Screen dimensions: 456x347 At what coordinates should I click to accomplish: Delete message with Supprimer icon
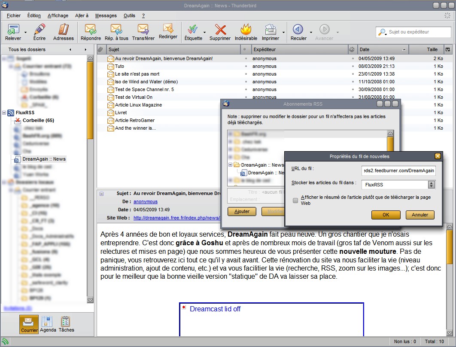coord(220,29)
